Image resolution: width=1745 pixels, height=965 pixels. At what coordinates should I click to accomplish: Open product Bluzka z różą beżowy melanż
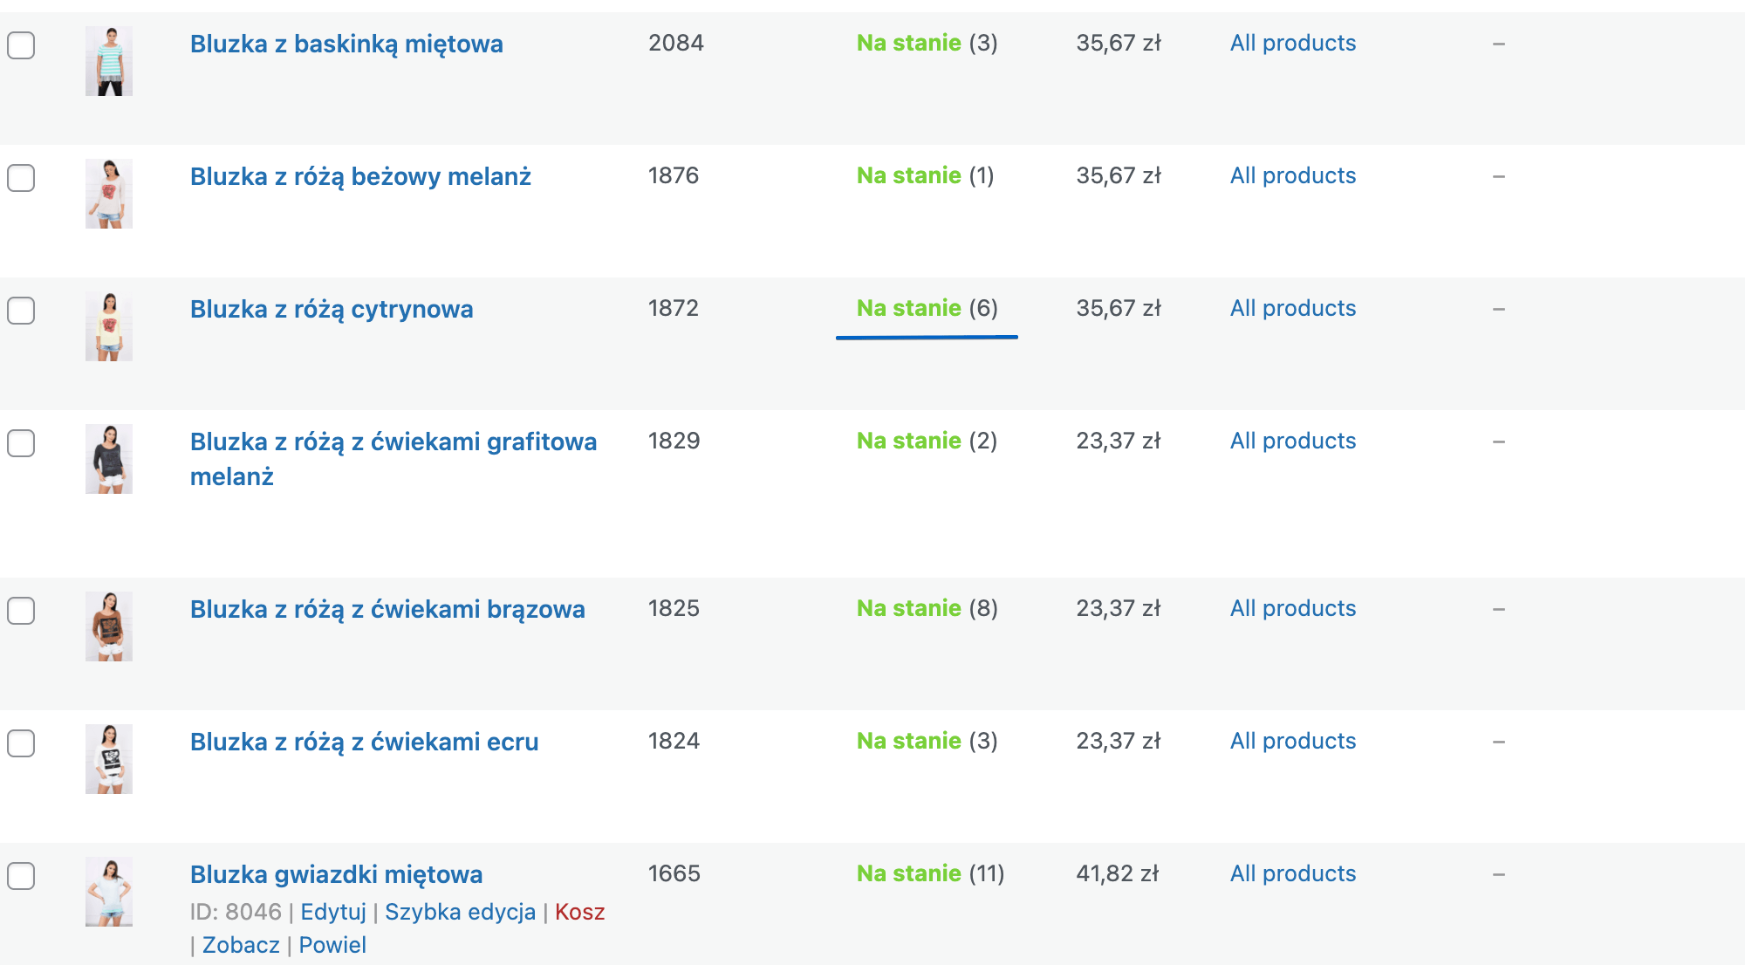360,176
